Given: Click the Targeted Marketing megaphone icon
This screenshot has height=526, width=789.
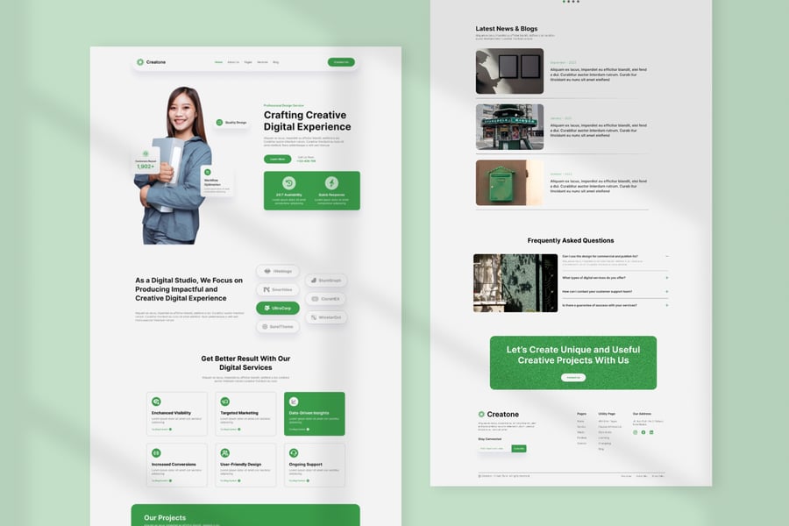Looking at the screenshot, I should click(225, 402).
